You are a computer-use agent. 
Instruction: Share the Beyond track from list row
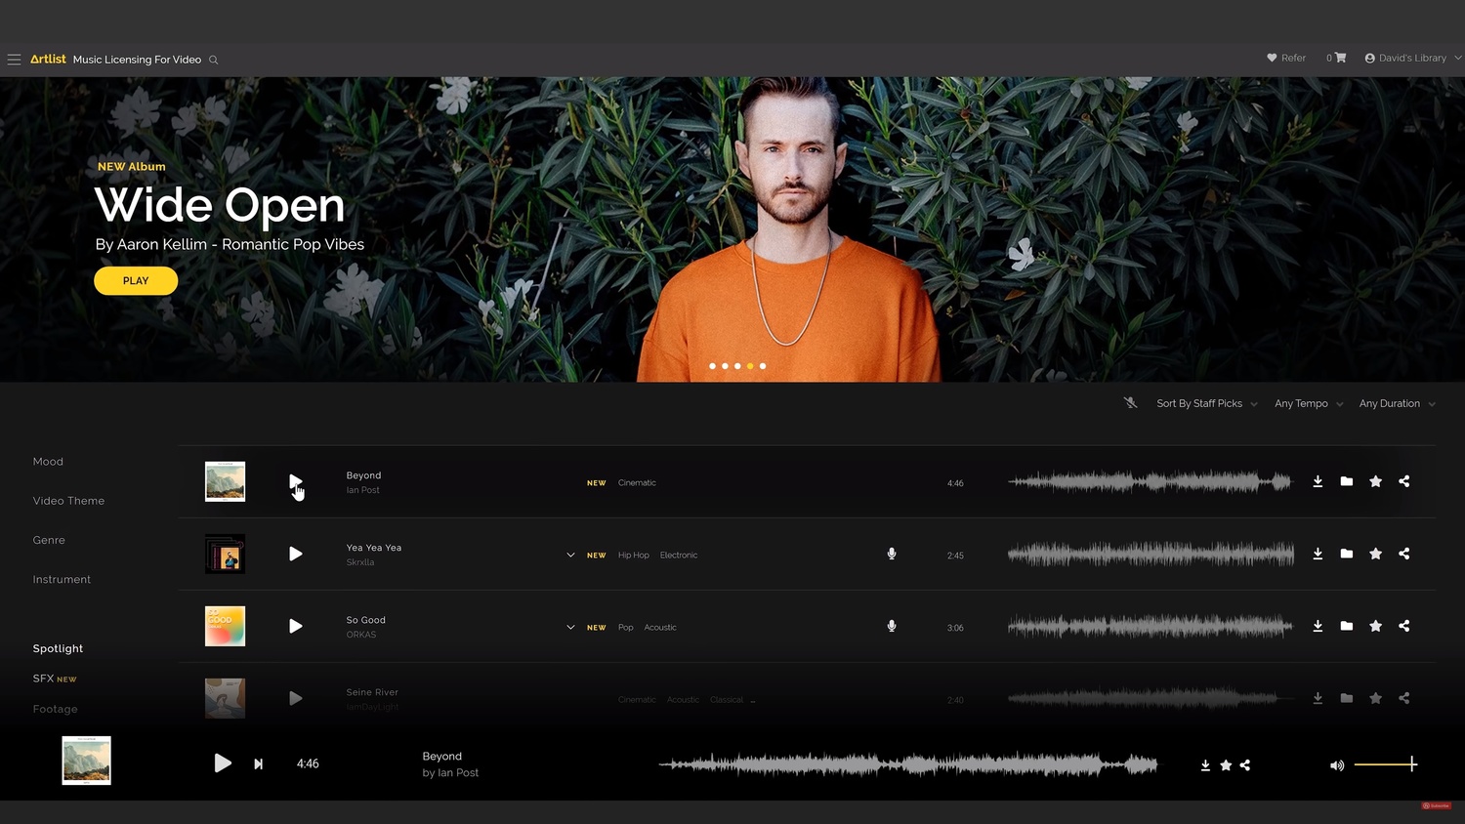click(1403, 481)
